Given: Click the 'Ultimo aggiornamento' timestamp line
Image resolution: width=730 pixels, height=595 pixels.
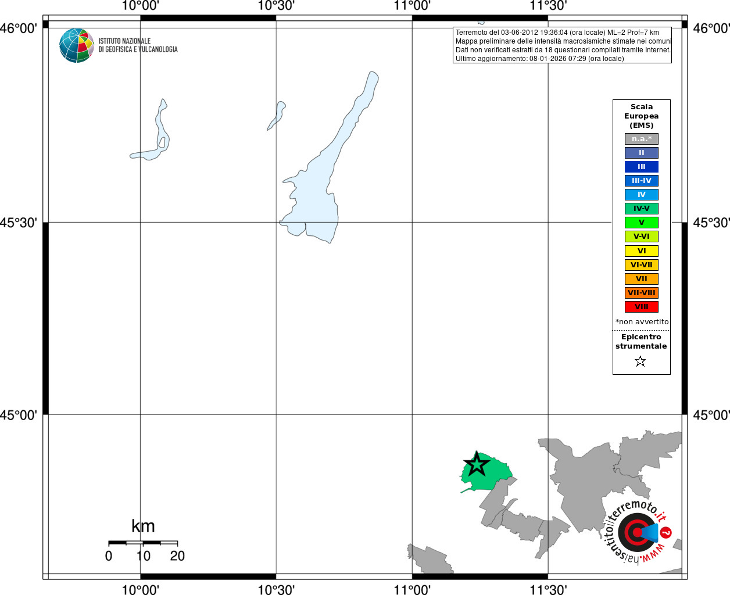Looking at the screenshot, I should (540, 59).
